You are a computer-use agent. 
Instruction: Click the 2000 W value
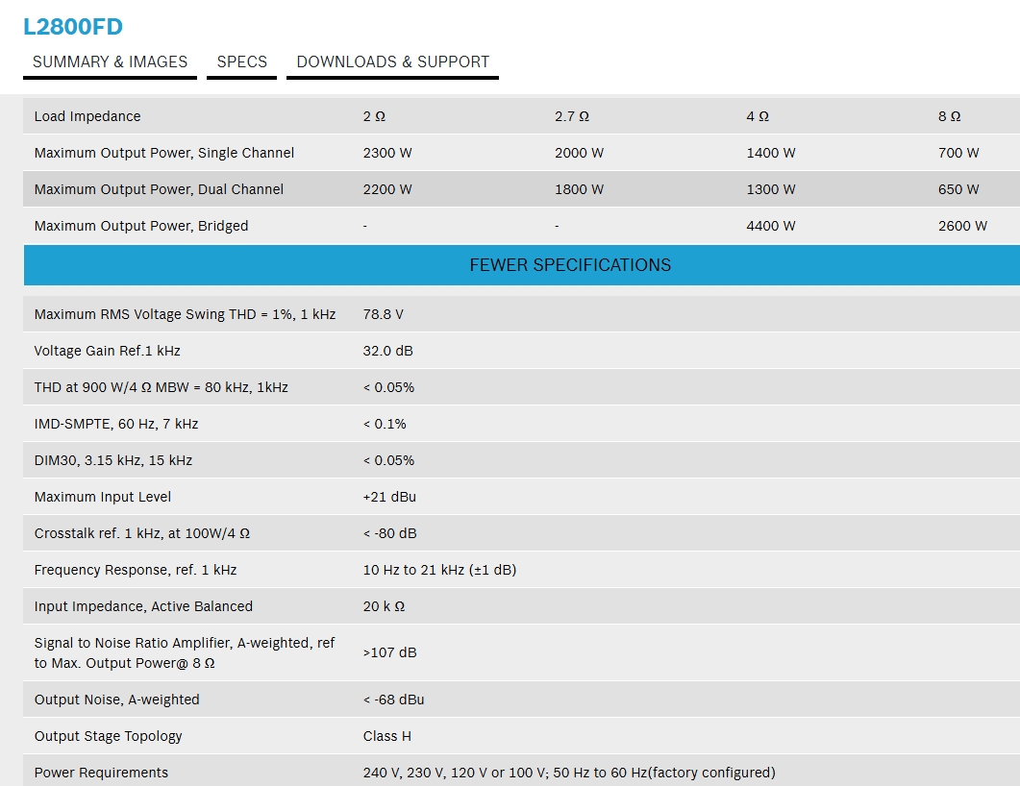click(x=579, y=153)
